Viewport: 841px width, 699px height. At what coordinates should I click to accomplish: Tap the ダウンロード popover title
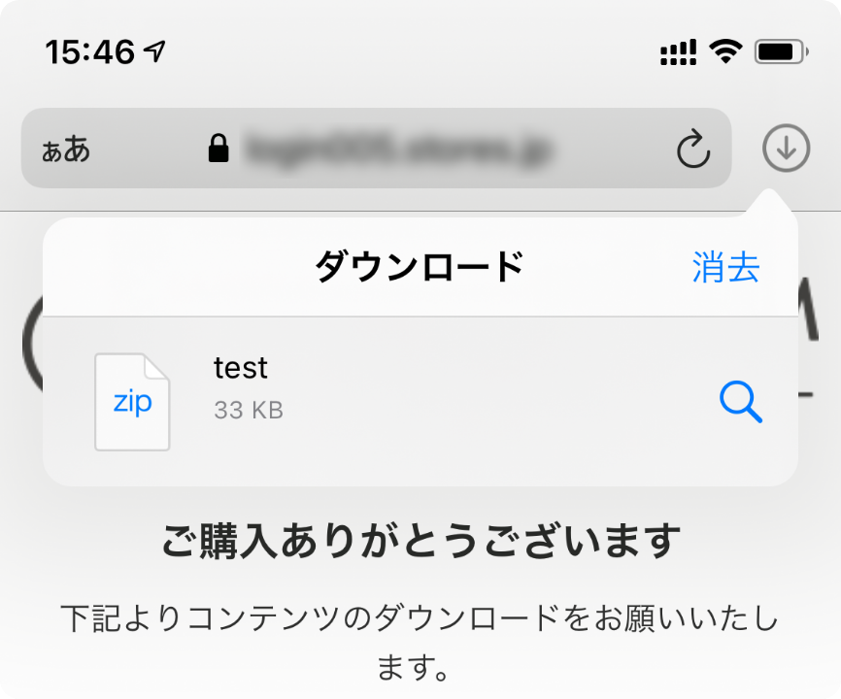420,267
